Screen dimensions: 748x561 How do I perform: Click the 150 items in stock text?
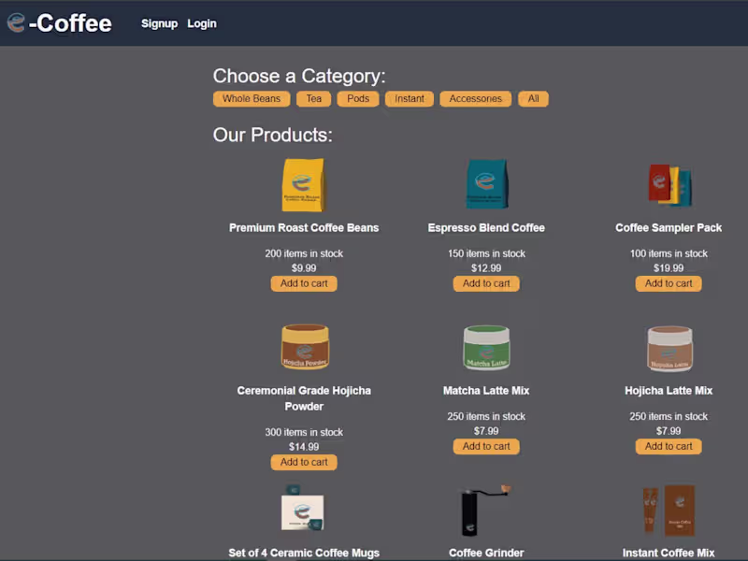[x=486, y=253]
